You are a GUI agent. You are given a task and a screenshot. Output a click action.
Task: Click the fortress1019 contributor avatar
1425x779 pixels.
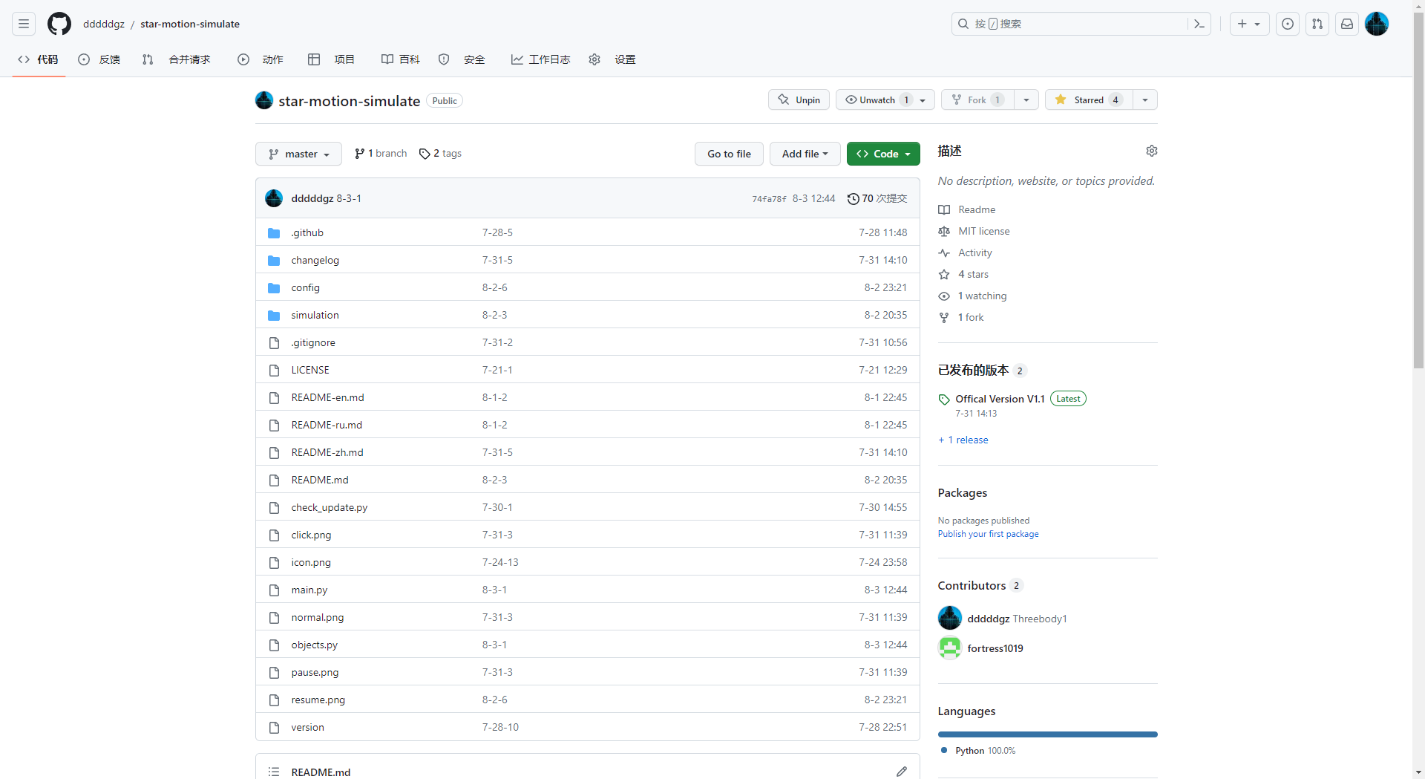click(950, 648)
